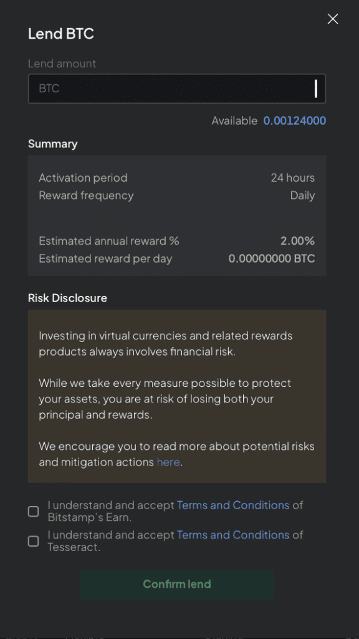Click the Risk Disclosure heading
The height and width of the screenshot is (639, 359).
(x=67, y=298)
